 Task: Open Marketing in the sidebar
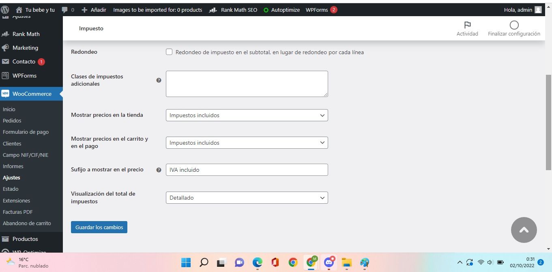click(x=25, y=48)
